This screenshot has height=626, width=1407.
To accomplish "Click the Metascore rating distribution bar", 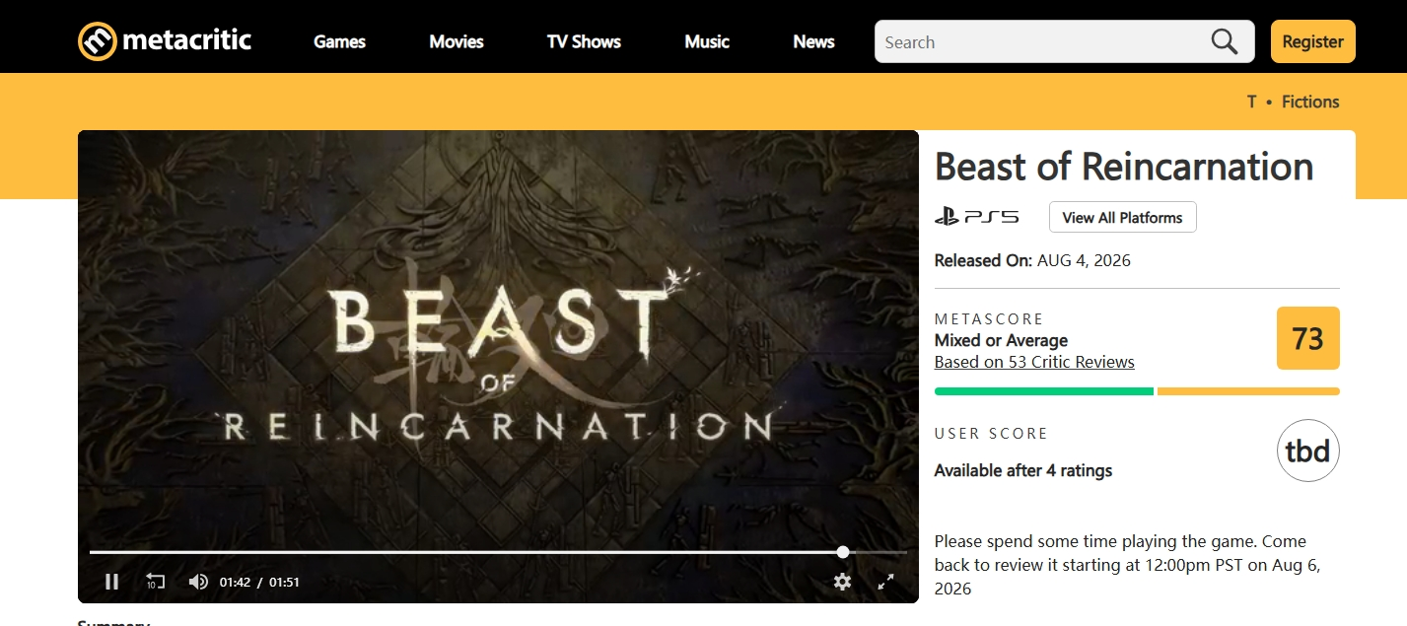I will pos(1137,391).
